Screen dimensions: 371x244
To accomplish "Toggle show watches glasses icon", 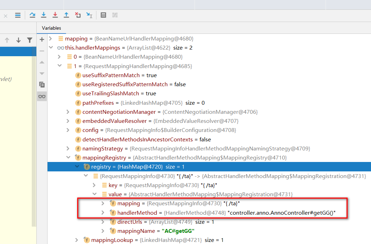I will click(x=42, y=96).
